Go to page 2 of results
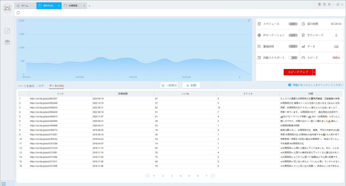 [x=163, y=176]
